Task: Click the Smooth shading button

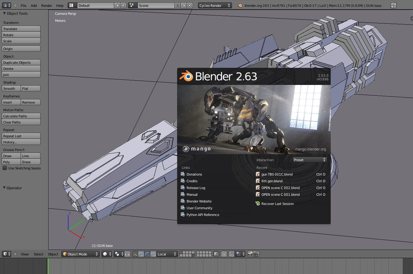Action: 11,88
